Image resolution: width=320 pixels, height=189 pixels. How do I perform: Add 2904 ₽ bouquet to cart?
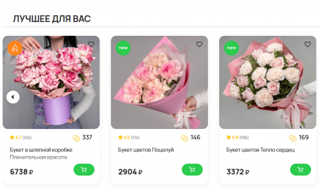(192, 170)
